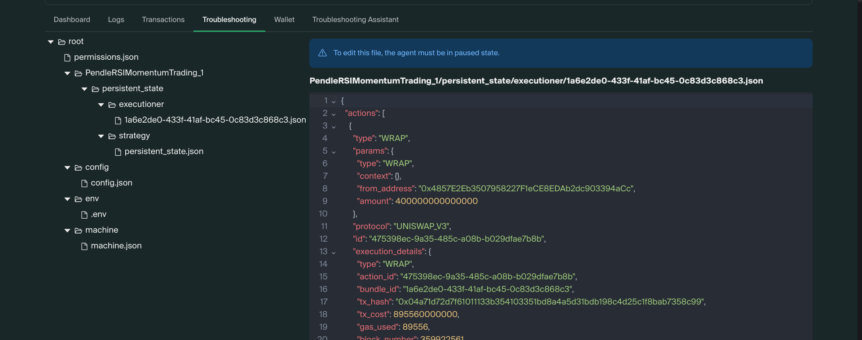Select the root folder label
The image size is (862, 340).
pyautogui.click(x=76, y=41)
